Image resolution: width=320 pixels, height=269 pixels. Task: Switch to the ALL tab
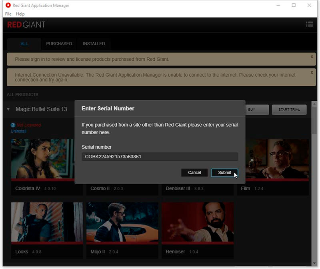pos(24,44)
